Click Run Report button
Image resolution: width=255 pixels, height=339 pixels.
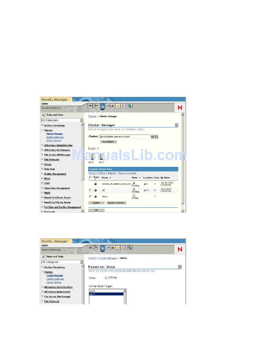tap(108, 142)
